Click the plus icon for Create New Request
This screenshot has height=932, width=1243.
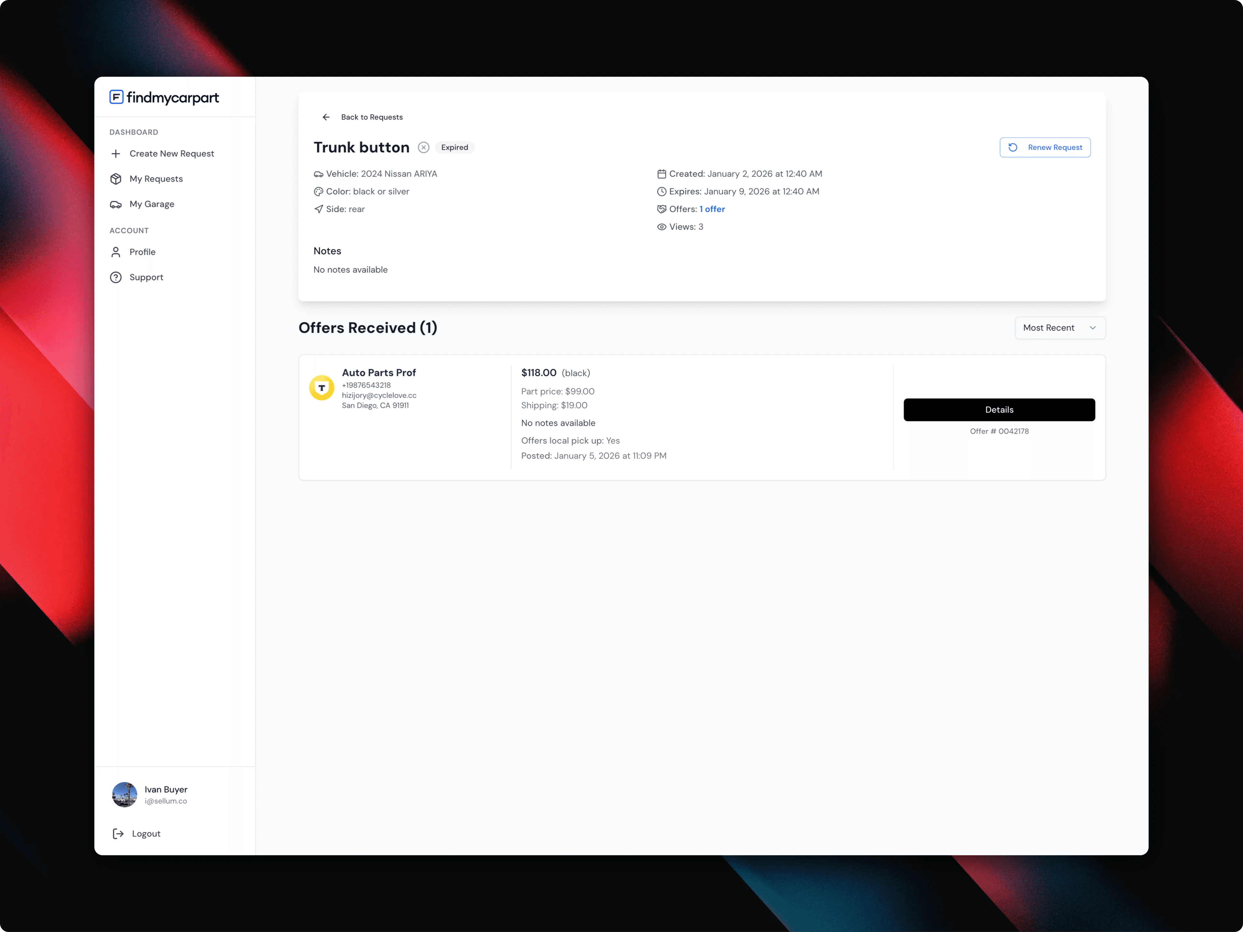(116, 153)
